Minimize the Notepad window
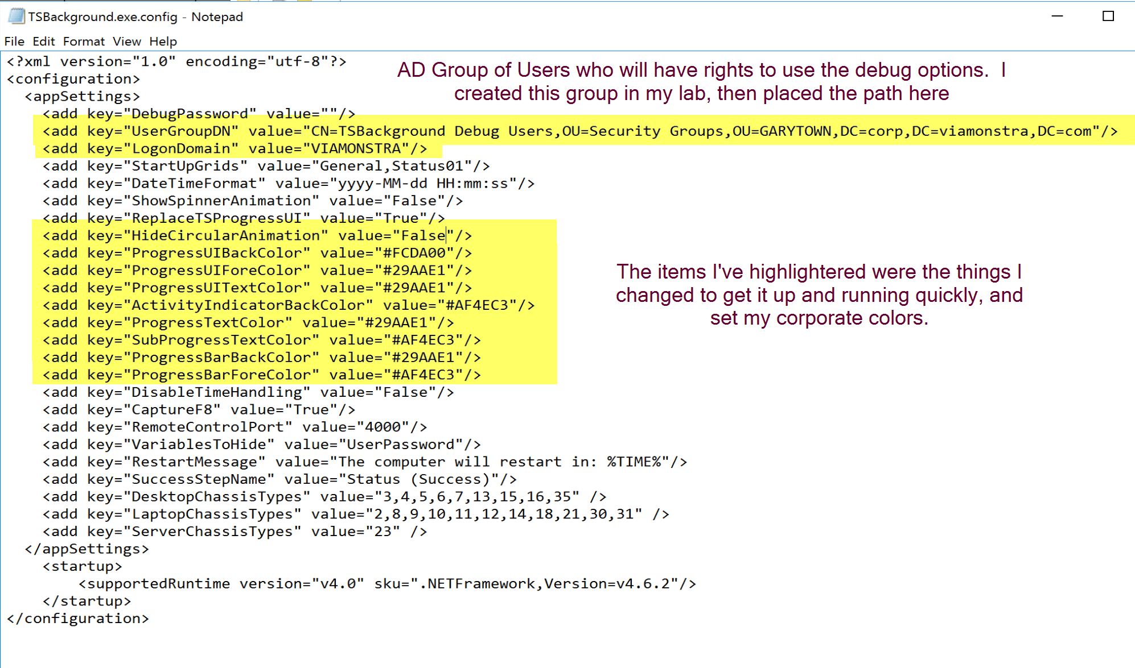 point(1057,16)
